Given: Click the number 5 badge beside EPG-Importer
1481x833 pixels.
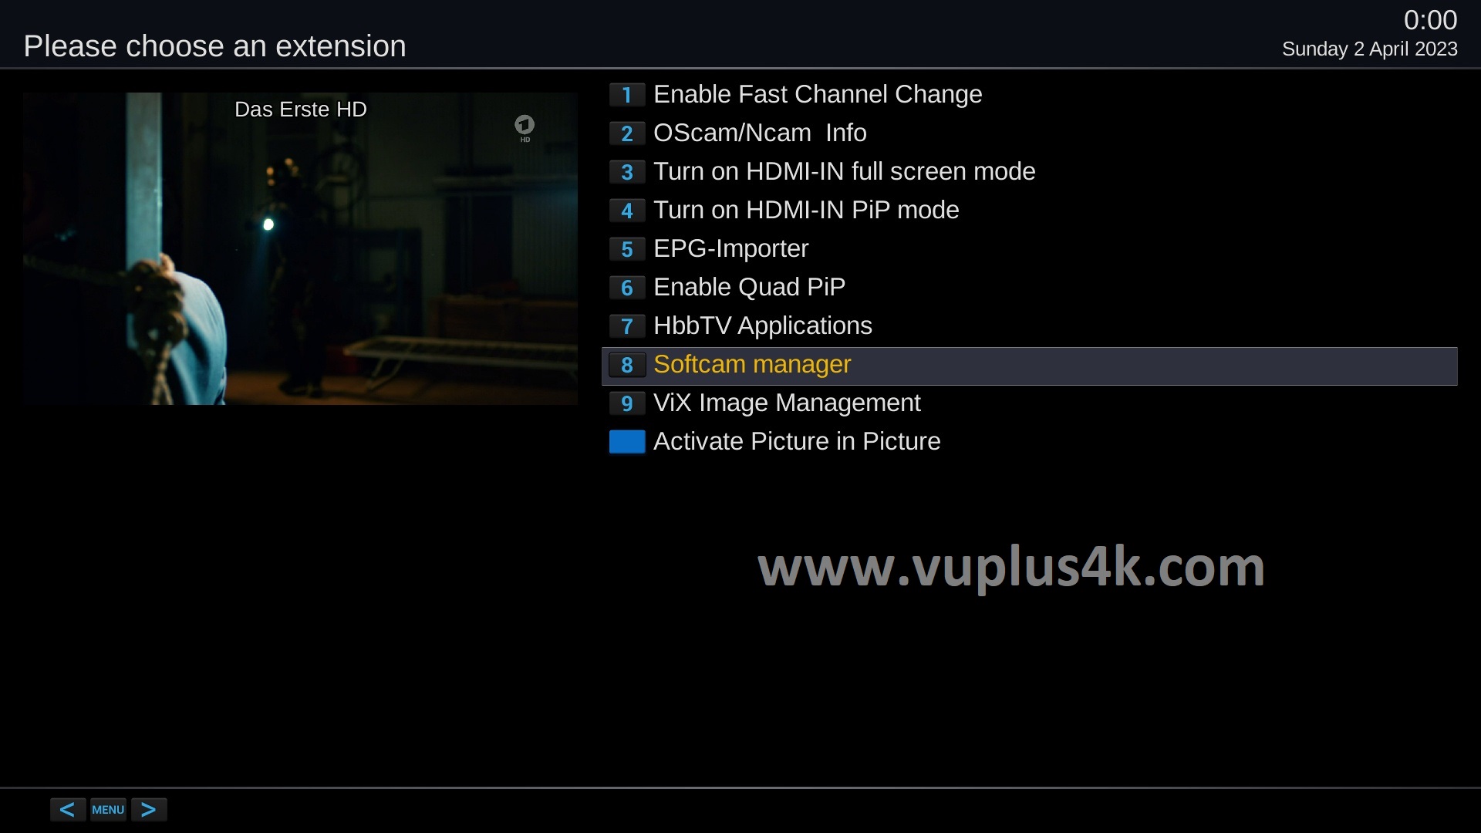Looking at the screenshot, I should [x=627, y=249].
